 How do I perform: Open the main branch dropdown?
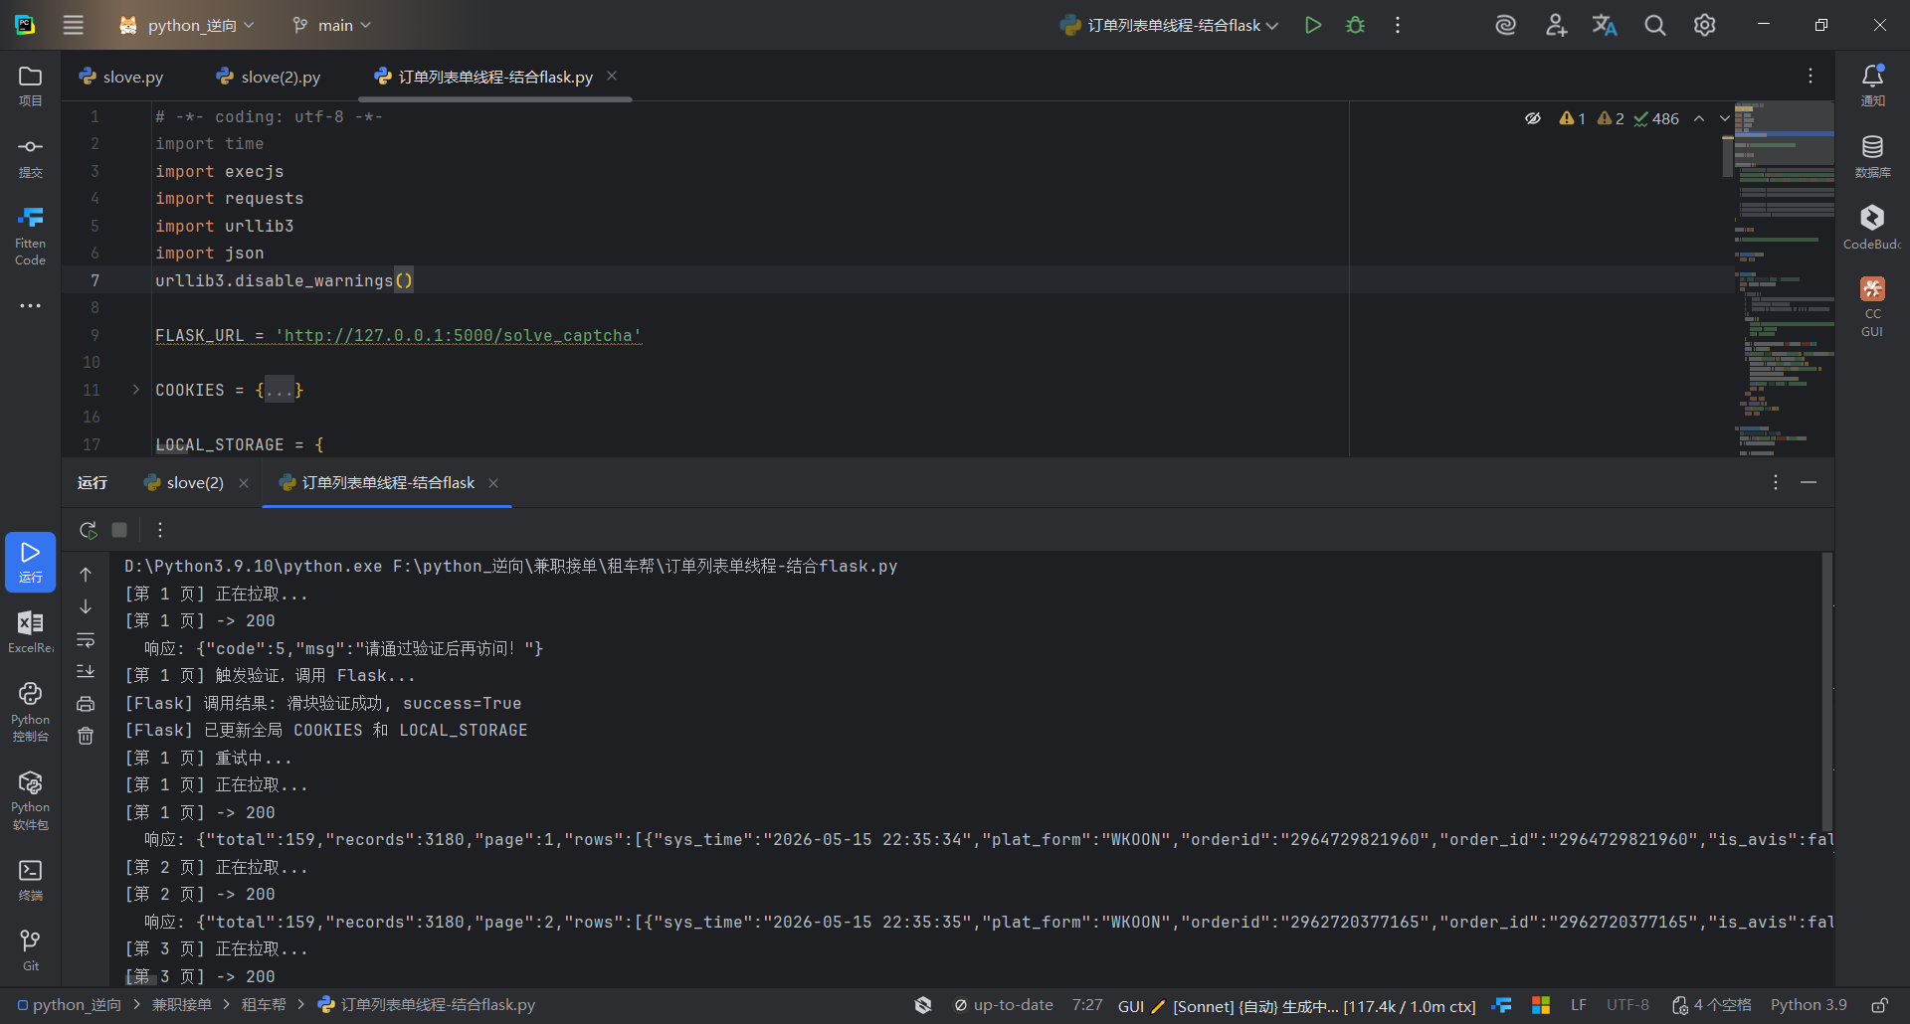tap(332, 25)
